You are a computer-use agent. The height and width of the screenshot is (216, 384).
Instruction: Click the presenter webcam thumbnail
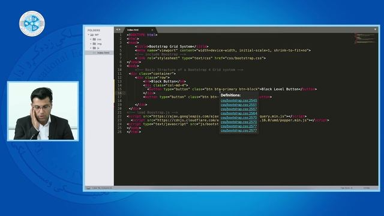43,111
